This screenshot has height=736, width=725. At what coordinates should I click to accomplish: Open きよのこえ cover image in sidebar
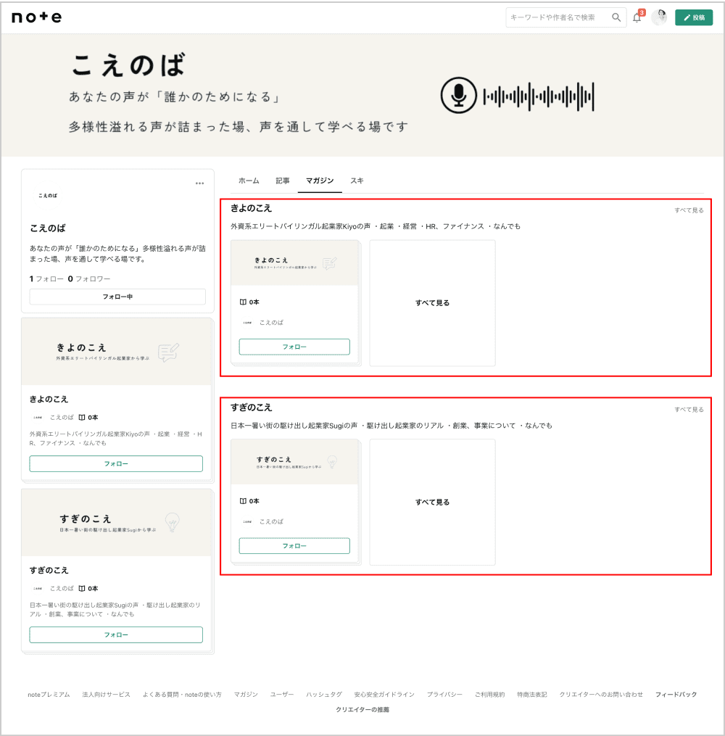(117, 352)
